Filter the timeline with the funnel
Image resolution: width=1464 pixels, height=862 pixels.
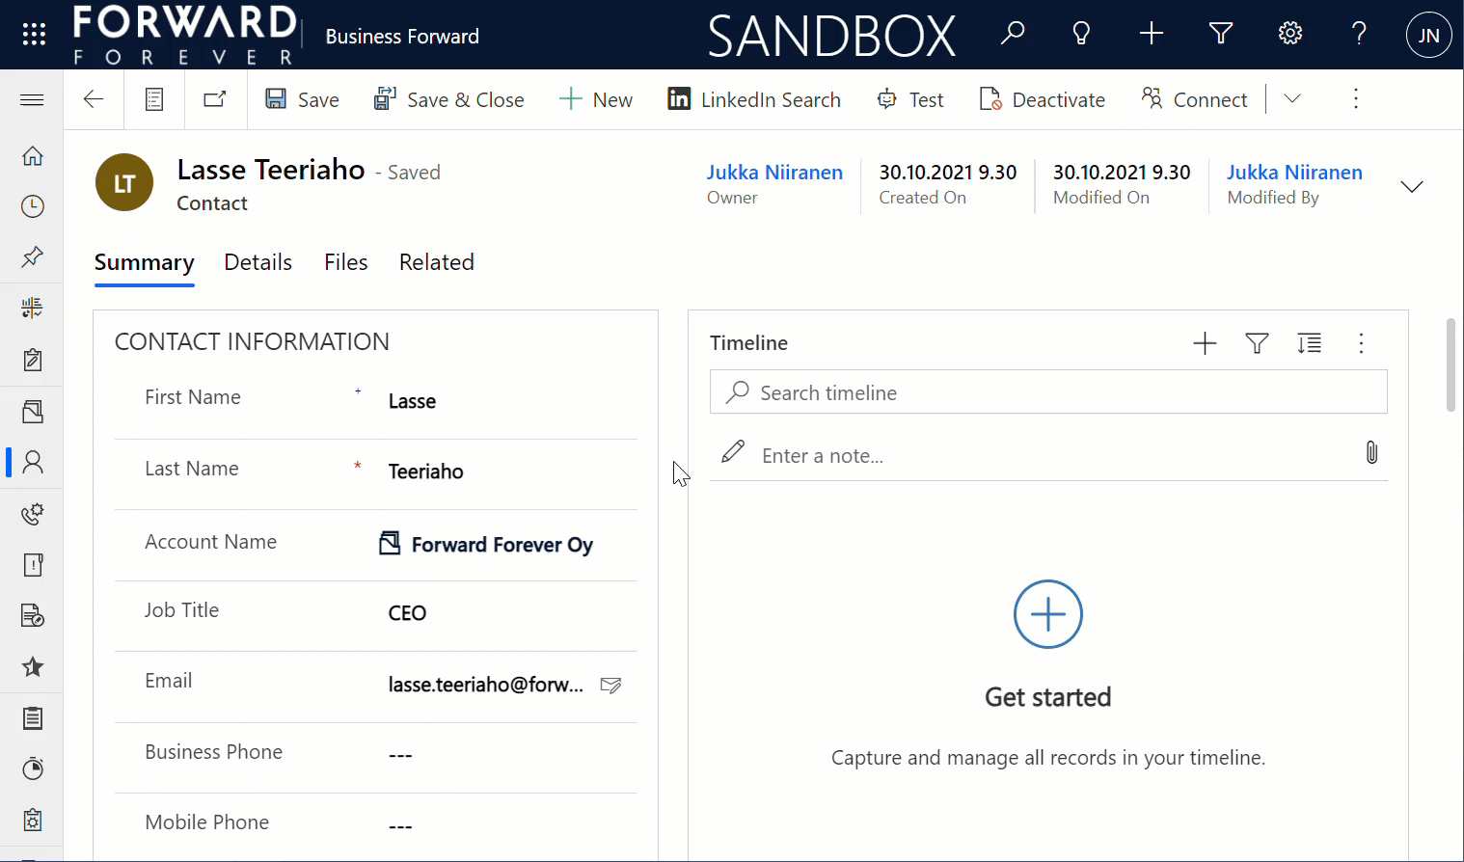click(x=1257, y=343)
